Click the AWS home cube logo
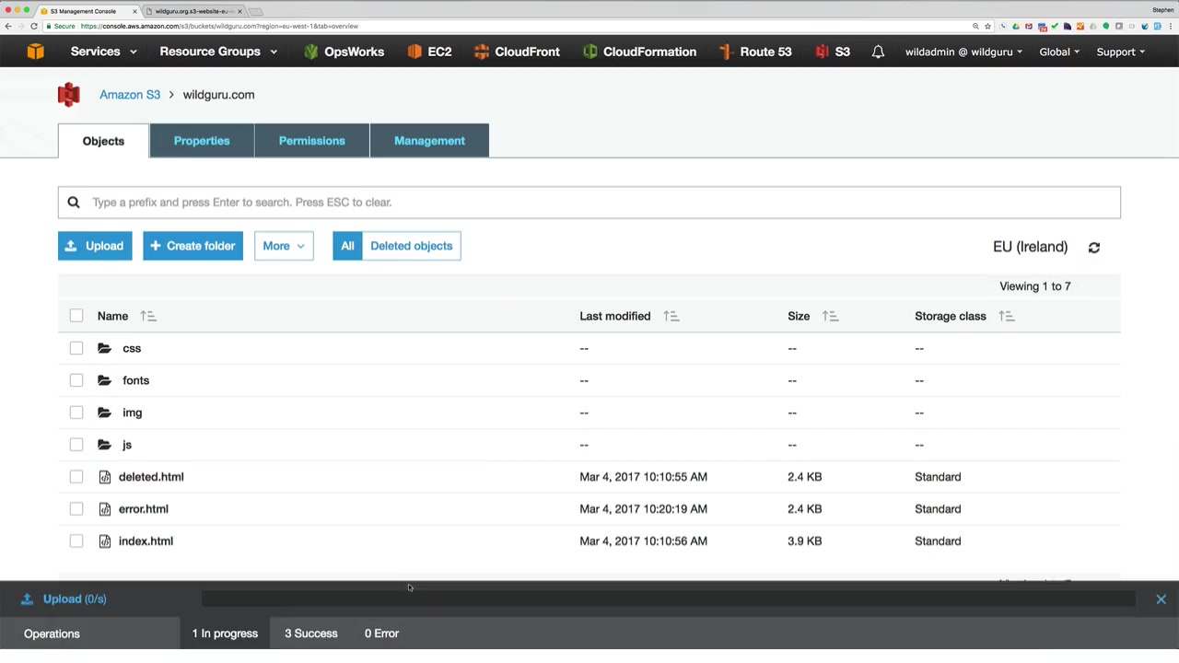 [35, 52]
